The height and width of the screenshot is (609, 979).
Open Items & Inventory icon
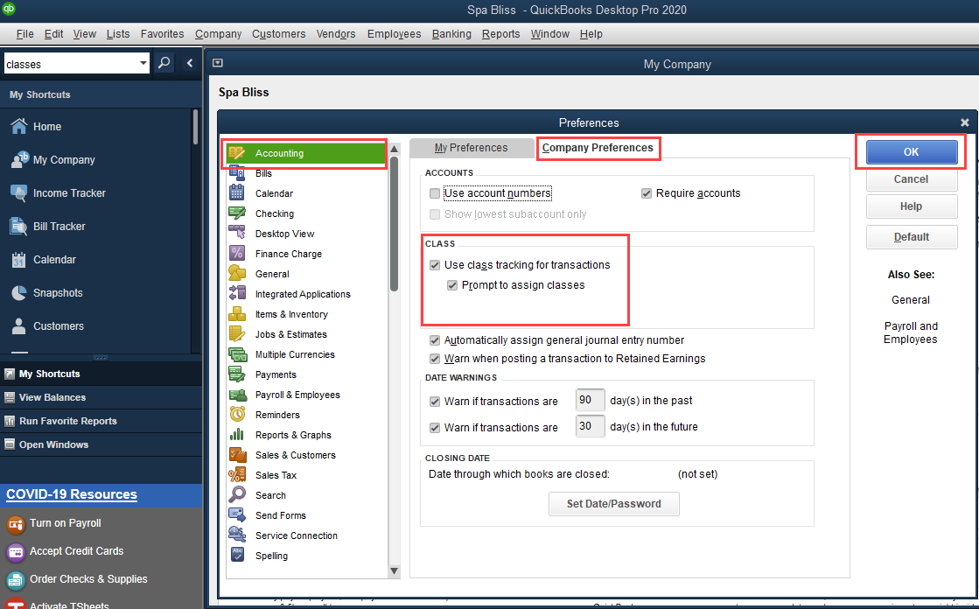point(236,313)
